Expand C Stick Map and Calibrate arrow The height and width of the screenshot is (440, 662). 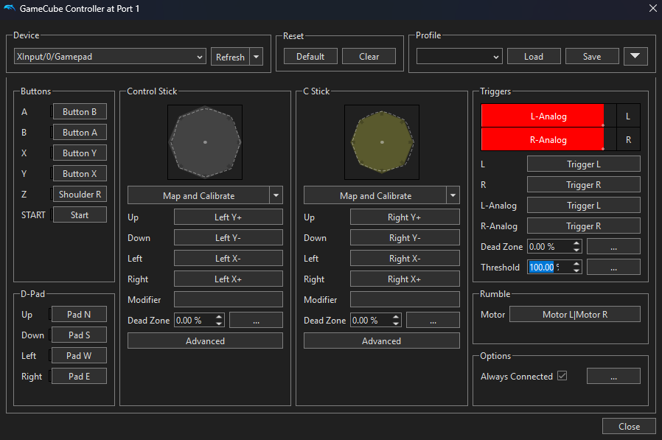453,195
